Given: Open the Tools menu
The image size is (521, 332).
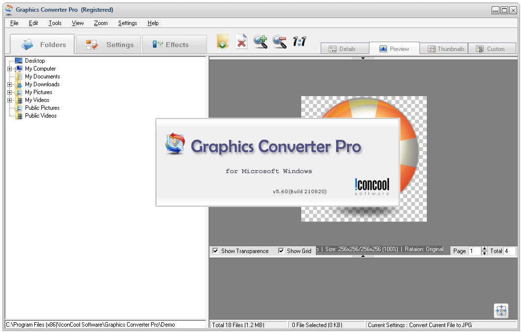Looking at the screenshot, I should 55,23.
